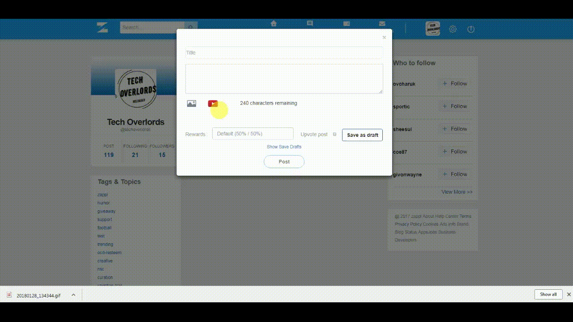Open the trending tag
Viewport: 573px width, 322px height.
pyautogui.click(x=105, y=244)
